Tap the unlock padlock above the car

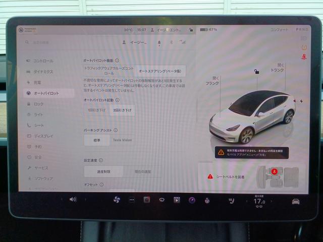[x=257, y=72]
